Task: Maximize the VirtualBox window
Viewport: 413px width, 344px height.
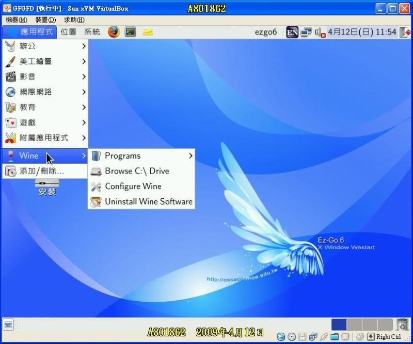Action: pyautogui.click(x=392, y=8)
